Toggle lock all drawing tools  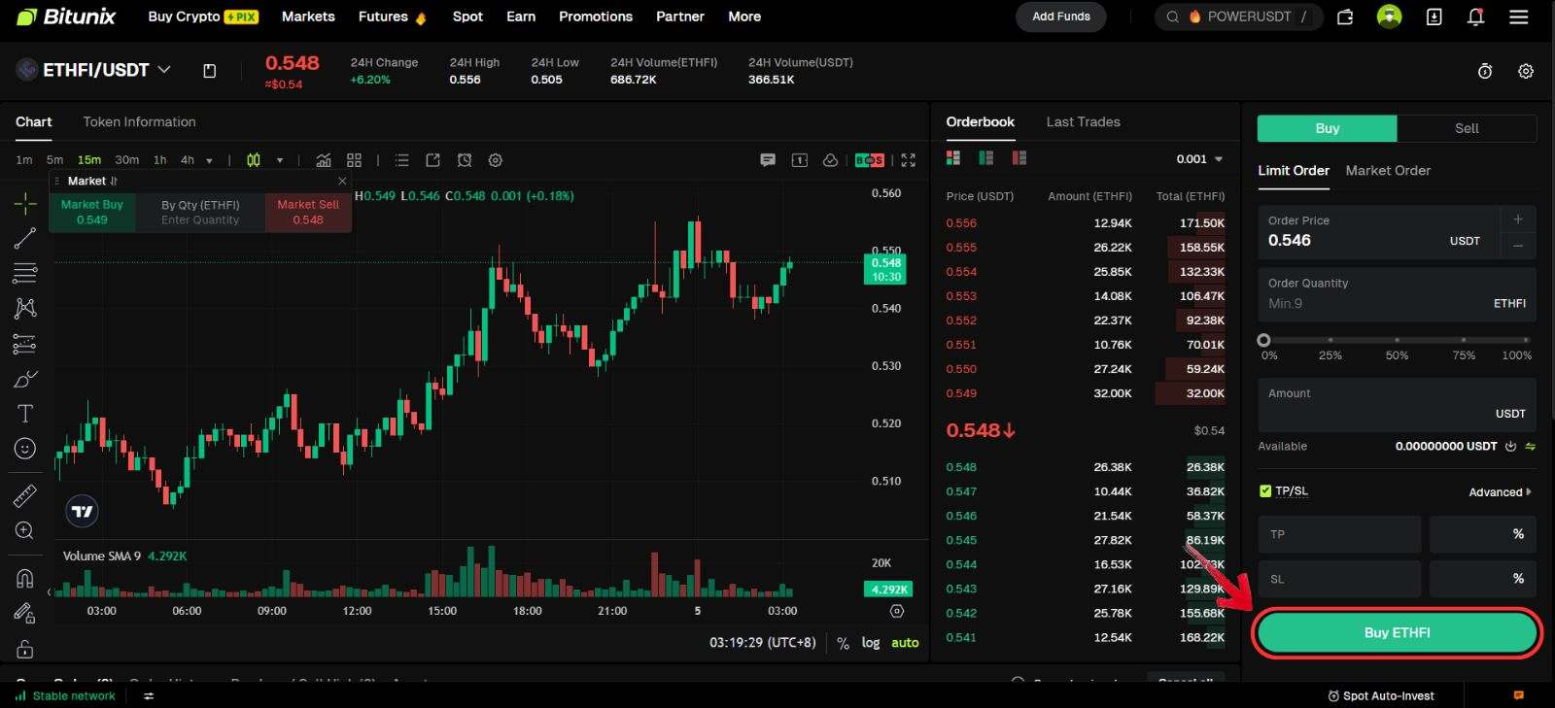click(x=25, y=648)
